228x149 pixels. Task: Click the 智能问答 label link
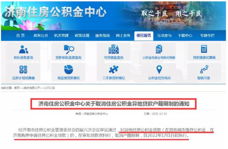204,78
